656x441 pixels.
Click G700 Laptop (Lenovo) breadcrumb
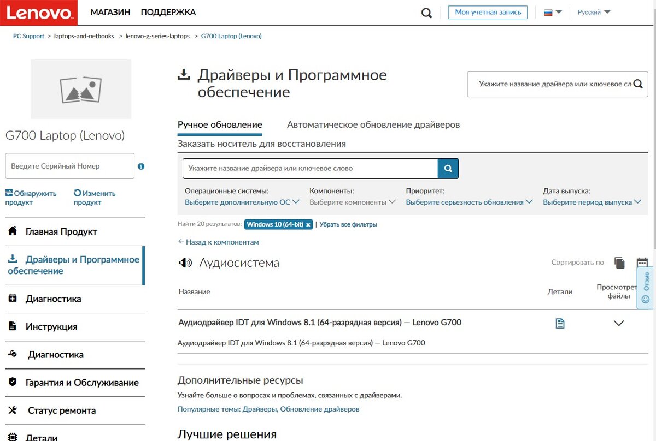pos(231,36)
